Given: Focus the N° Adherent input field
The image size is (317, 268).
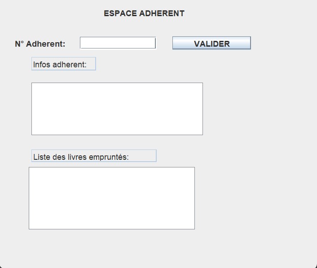Looking at the screenshot, I should pos(118,43).
